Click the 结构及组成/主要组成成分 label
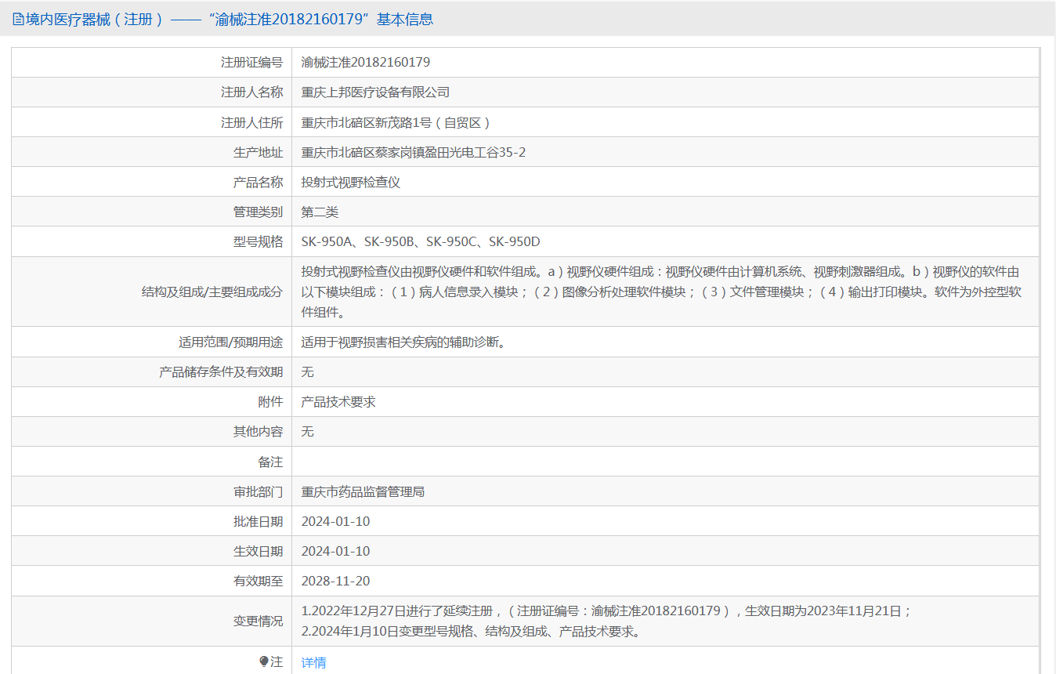This screenshot has width=1056, height=674. 212,292
